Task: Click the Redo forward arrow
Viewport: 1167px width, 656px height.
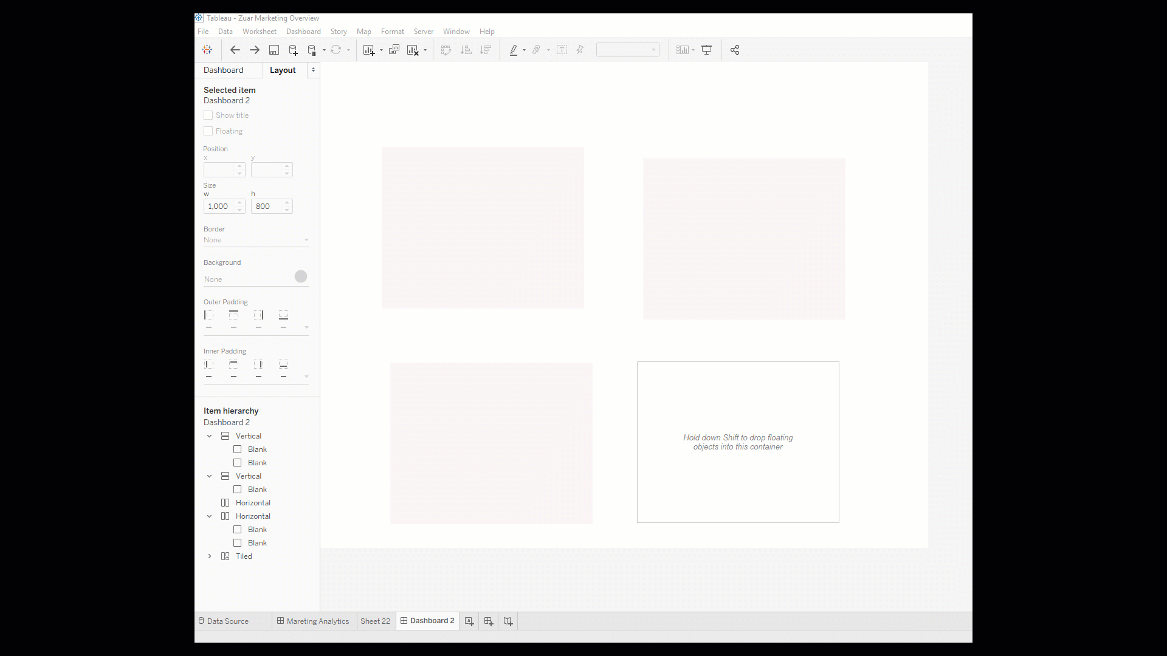Action: [255, 50]
